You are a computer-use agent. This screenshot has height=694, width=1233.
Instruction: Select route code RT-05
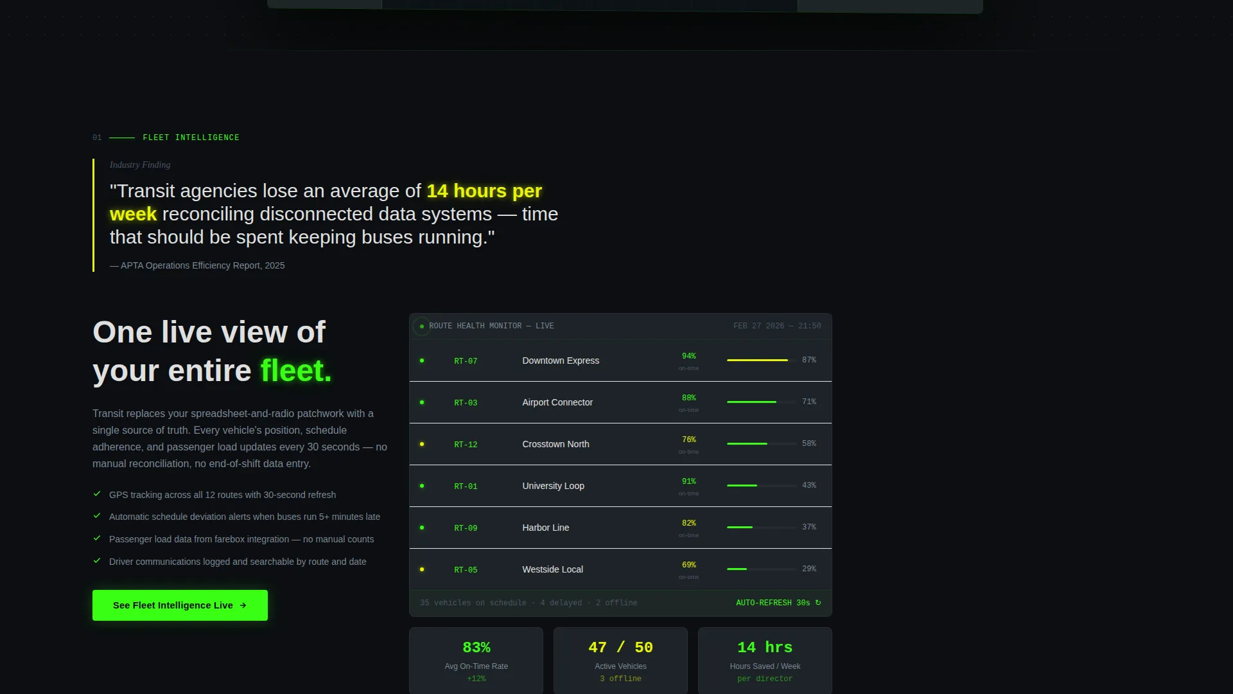pyautogui.click(x=466, y=570)
